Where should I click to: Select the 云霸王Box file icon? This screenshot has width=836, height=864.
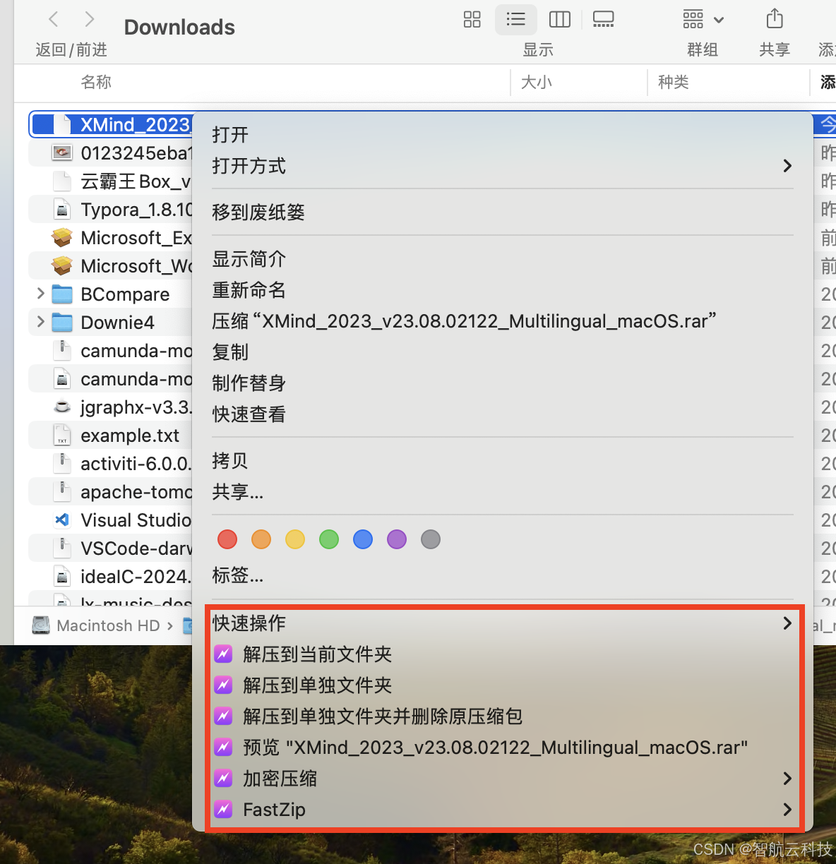(x=62, y=181)
